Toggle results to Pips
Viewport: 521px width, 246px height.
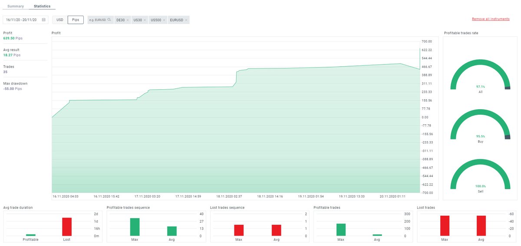pos(76,20)
